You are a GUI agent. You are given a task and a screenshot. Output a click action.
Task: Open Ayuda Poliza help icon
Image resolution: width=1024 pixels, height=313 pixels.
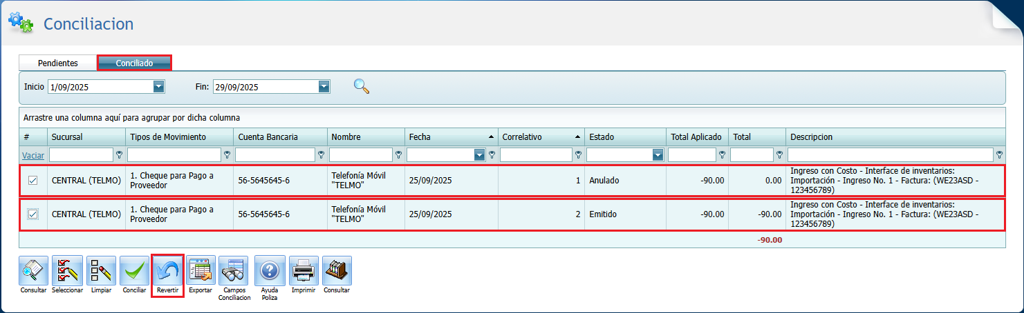pos(270,271)
